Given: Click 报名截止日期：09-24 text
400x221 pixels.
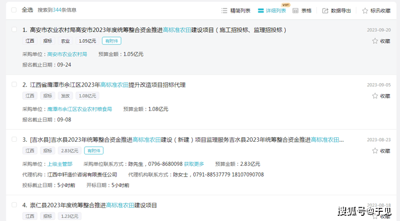Looking at the screenshot, I should [47, 65].
